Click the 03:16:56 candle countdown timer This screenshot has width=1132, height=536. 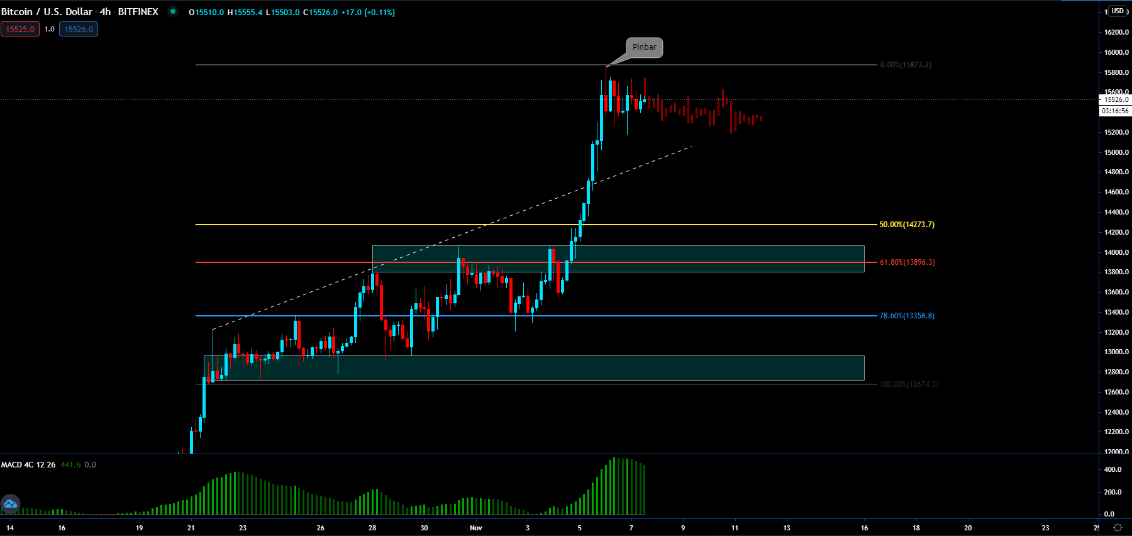pos(1116,111)
